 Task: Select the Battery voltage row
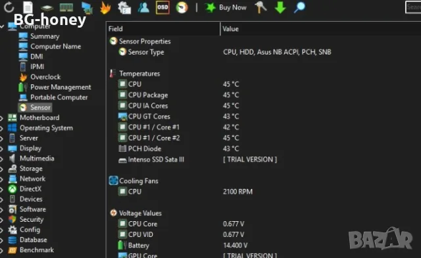click(x=264, y=245)
